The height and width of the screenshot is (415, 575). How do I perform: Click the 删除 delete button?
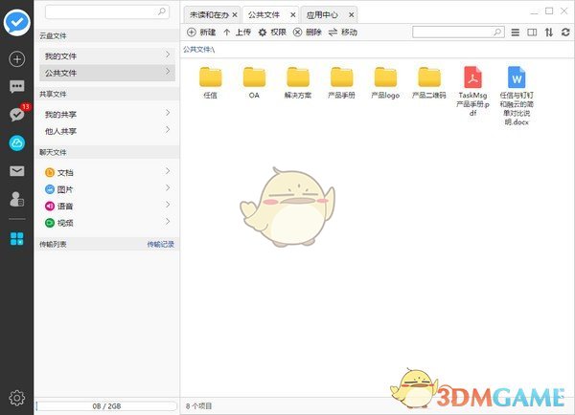click(x=308, y=33)
